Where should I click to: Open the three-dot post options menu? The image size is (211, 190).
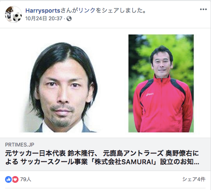(x=203, y=9)
